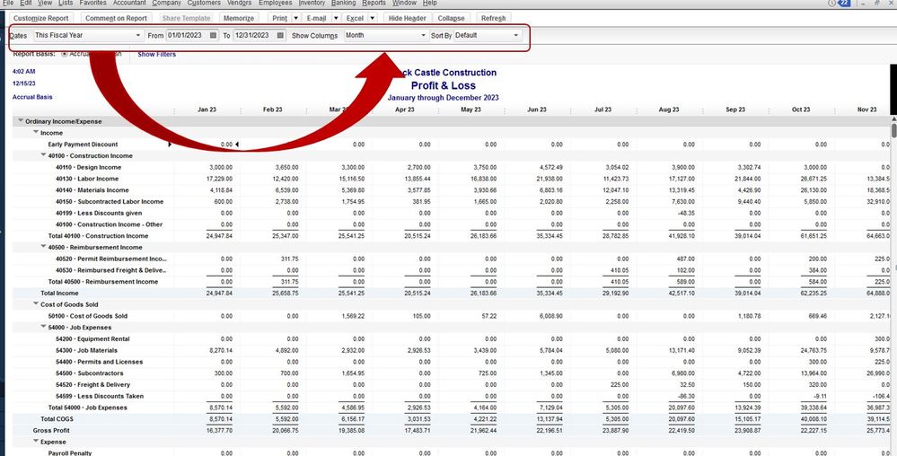Click the Collapse button
Viewport: 897px width, 456px height.
point(452,18)
